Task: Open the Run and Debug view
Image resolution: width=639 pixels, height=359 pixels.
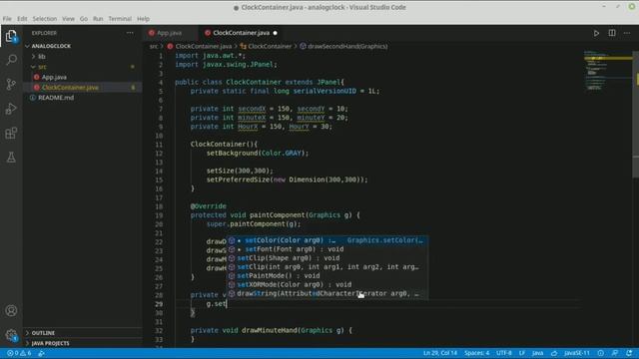Action: 11,109
